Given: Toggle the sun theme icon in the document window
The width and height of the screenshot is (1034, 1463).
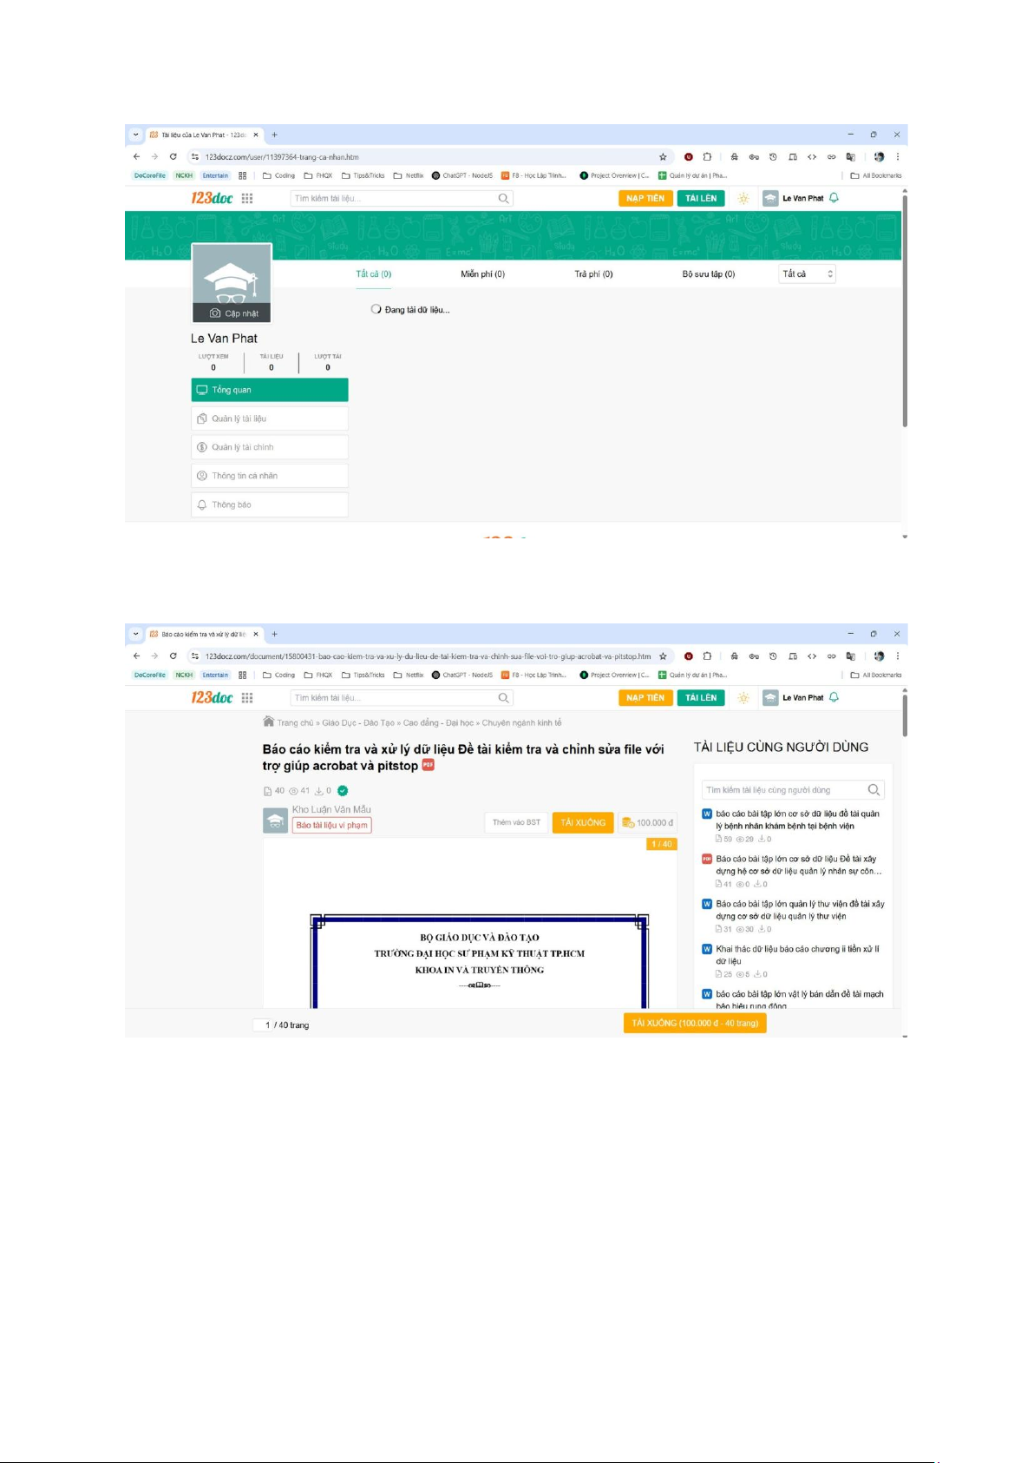Looking at the screenshot, I should 743,698.
